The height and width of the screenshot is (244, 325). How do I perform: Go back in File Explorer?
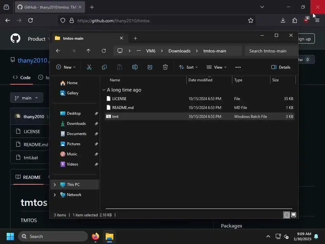click(x=58, y=51)
